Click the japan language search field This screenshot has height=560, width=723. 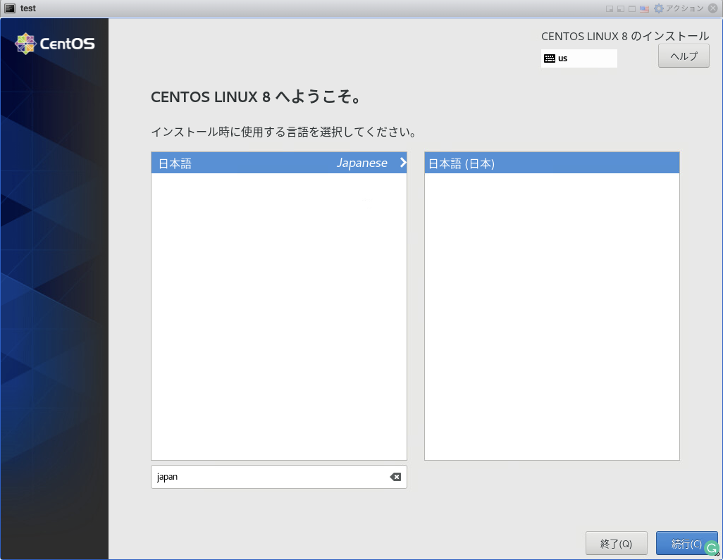click(279, 477)
